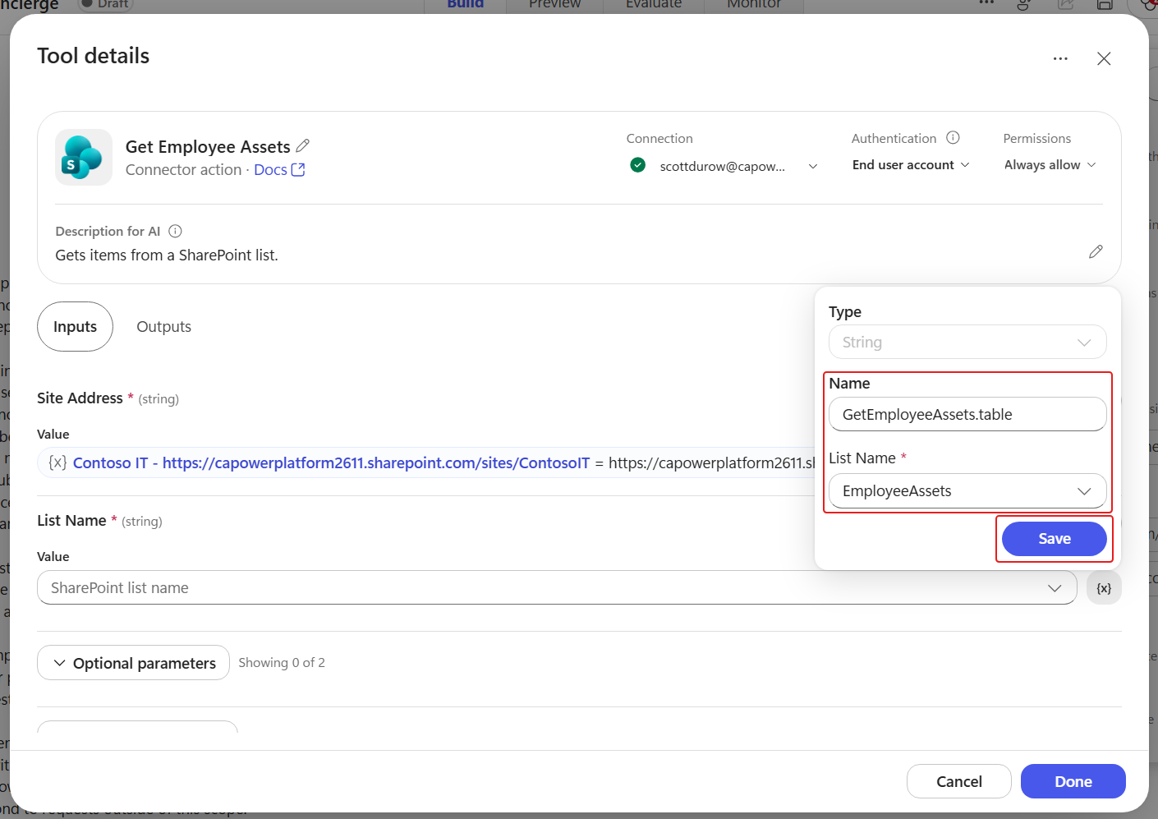Click the Save button
The height and width of the screenshot is (819, 1158).
pos(1055,539)
